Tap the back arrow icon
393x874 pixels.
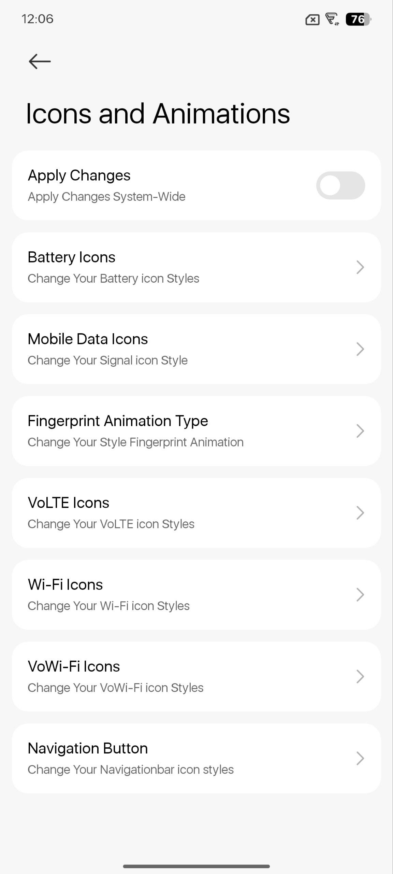coord(40,61)
